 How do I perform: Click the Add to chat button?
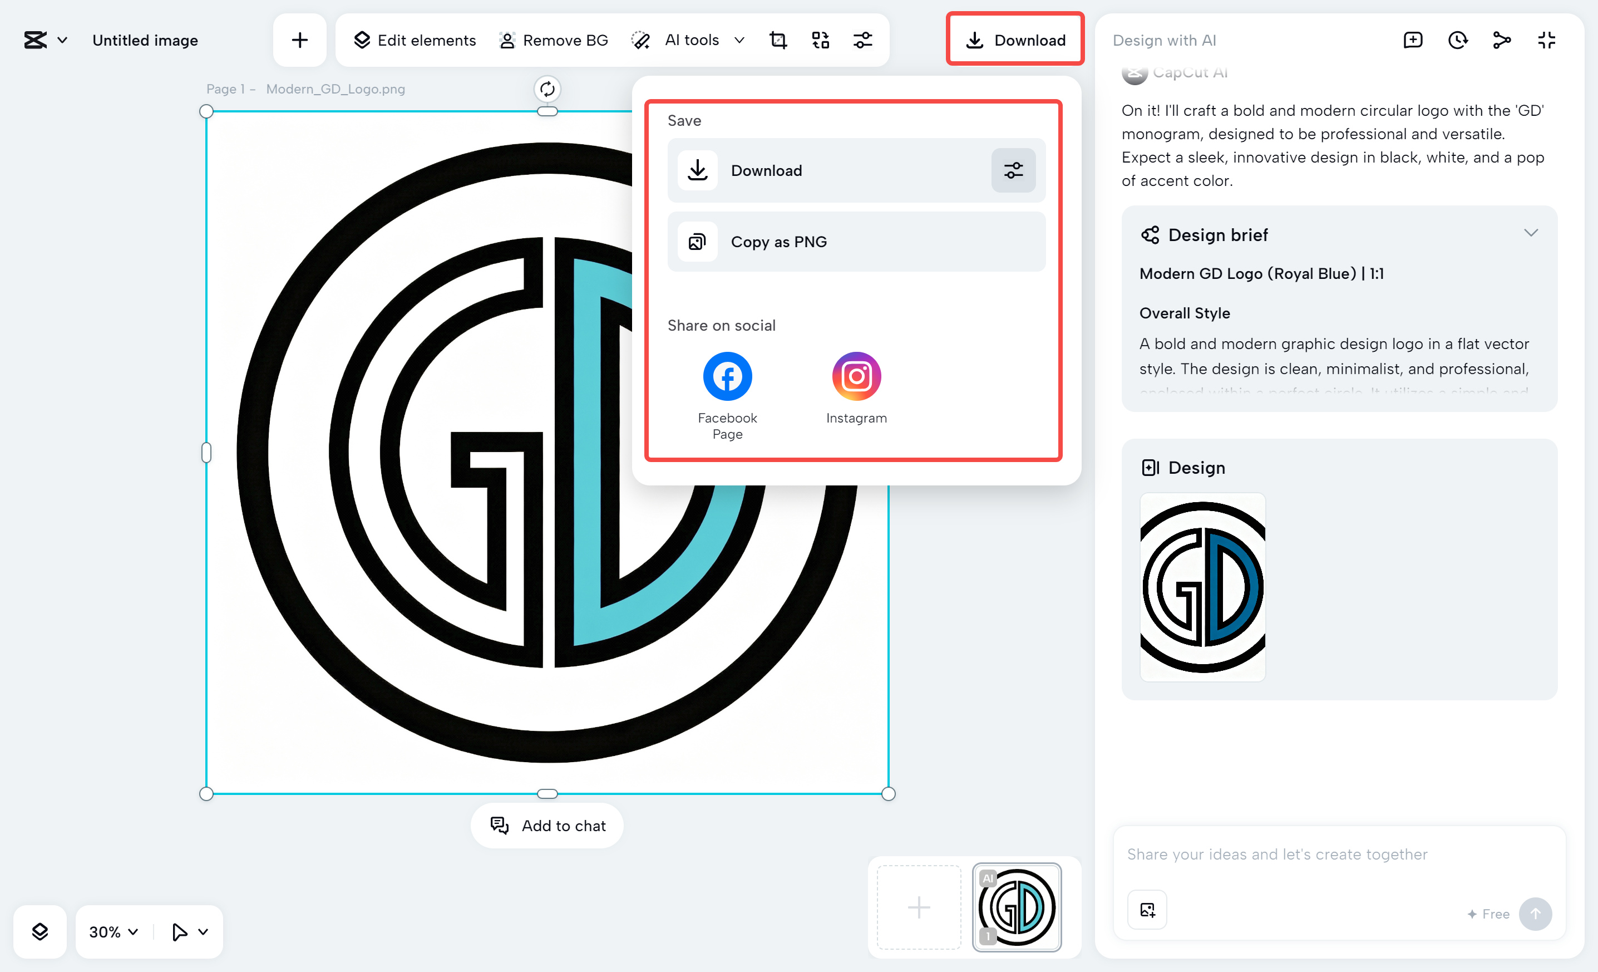[x=548, y=826]
